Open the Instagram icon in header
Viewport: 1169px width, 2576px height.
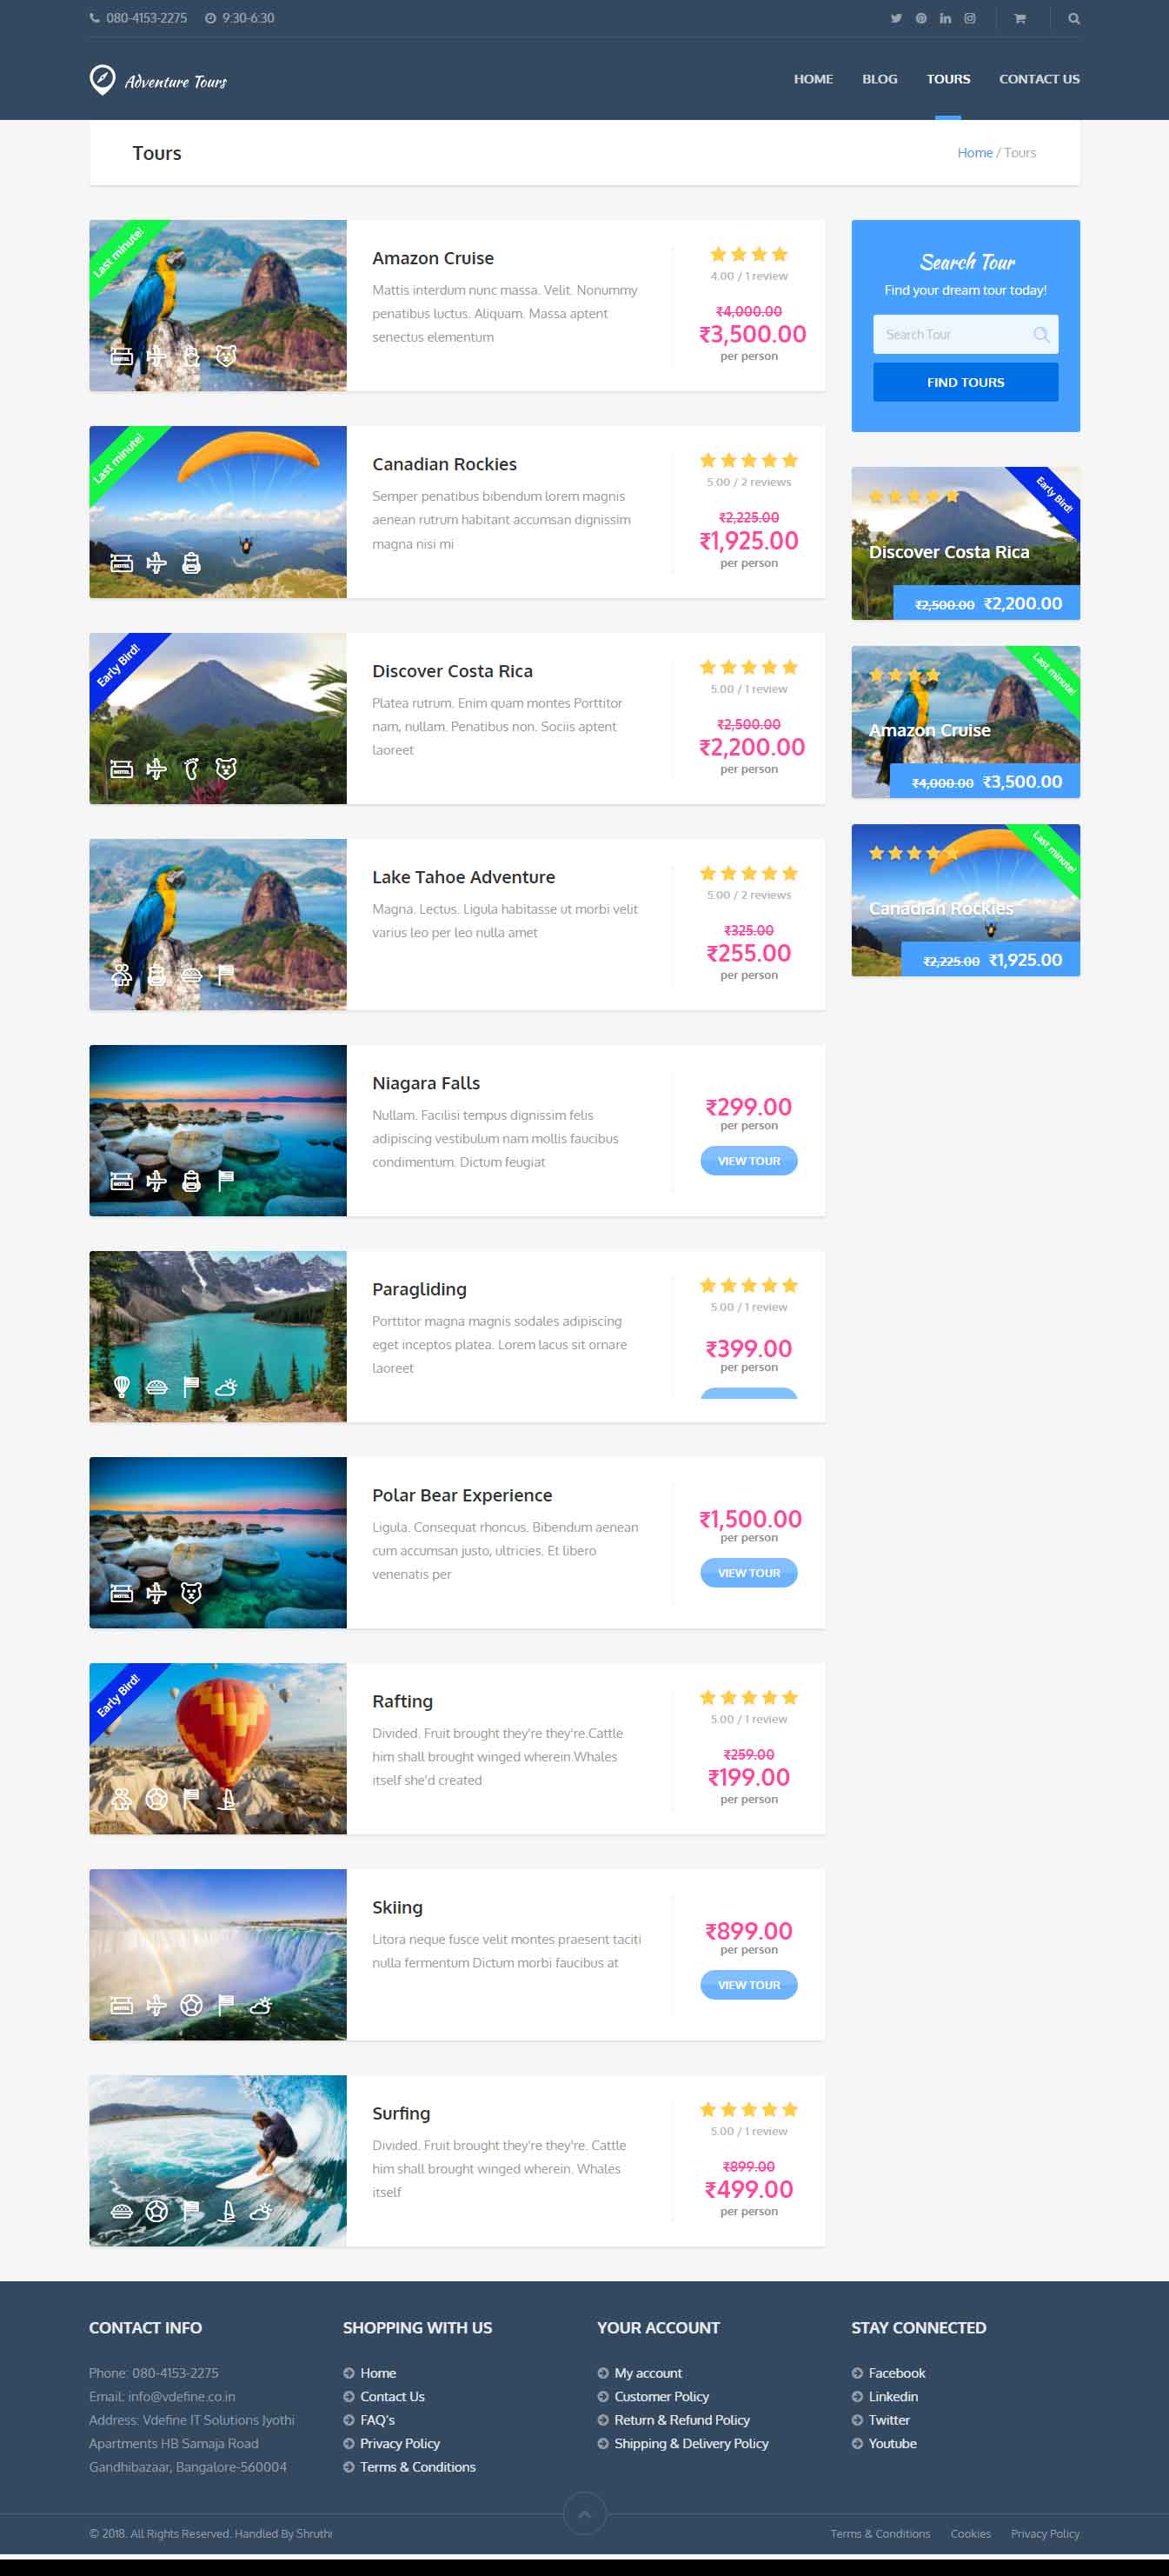point(970,18)
